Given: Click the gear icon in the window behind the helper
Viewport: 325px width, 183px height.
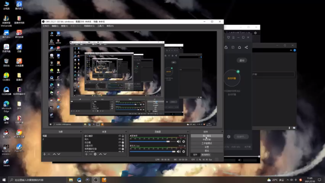Looking at the screenshot, I should tap(255, 33).
